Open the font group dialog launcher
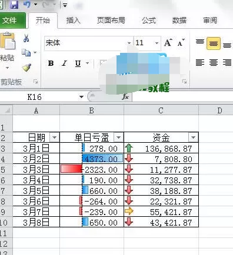 pyautogui.click(x=184, y=82)
